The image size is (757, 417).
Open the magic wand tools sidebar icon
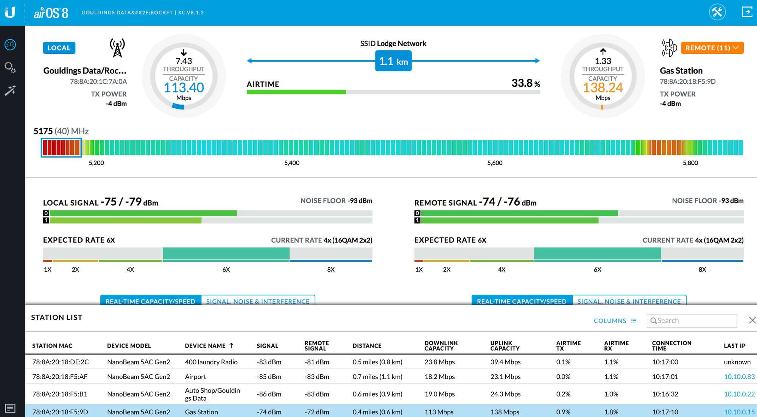click(10, 90)
